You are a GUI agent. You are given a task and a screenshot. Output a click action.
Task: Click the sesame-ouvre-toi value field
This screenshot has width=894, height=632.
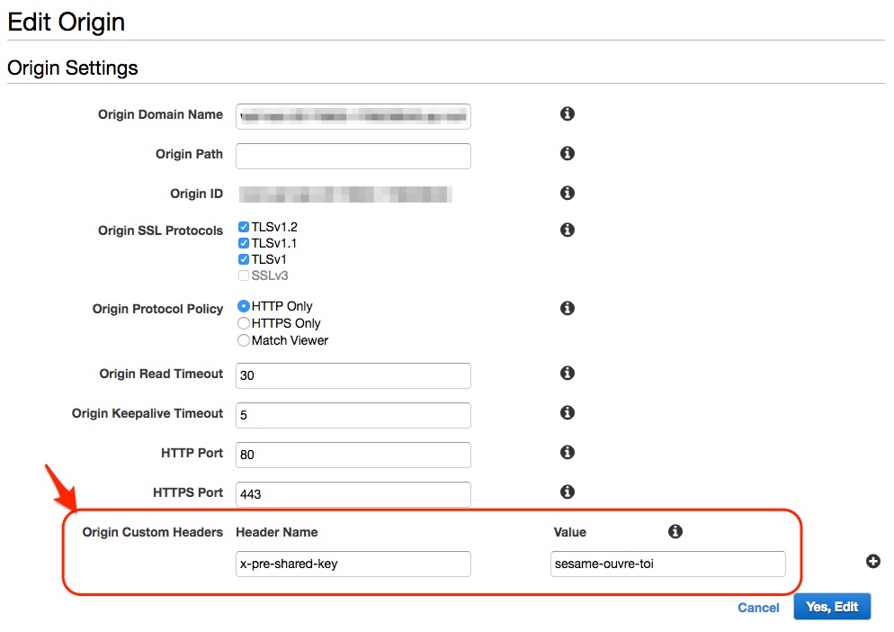[x=667, y=564]
